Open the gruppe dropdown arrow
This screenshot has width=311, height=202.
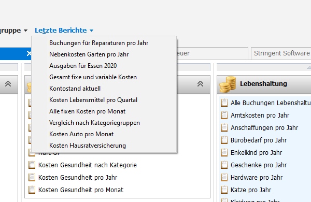click(25, 31)
